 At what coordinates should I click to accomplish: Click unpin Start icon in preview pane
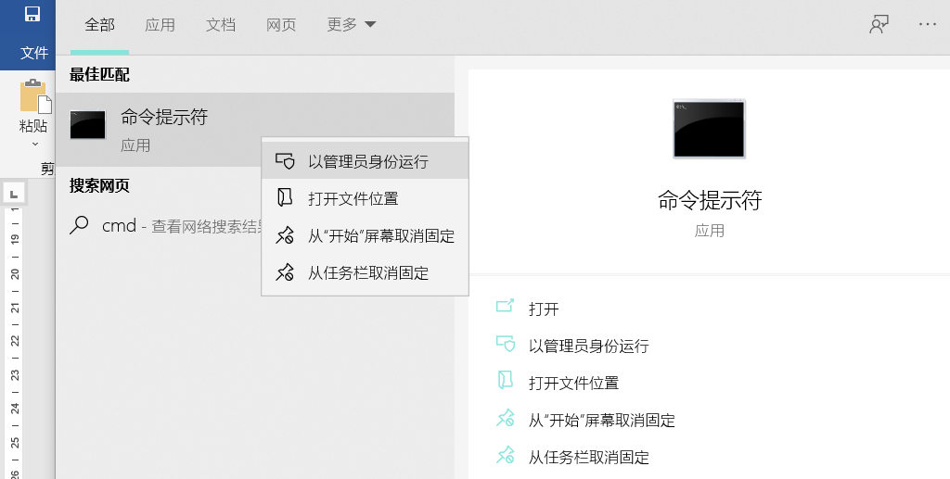tap(506, 418)
